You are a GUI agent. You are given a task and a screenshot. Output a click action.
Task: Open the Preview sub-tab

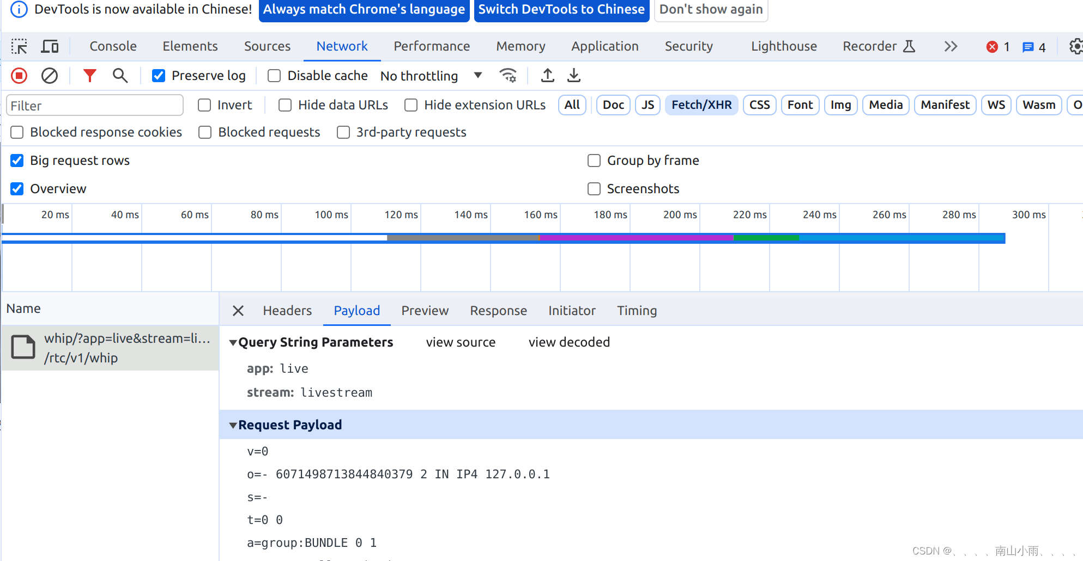tap(425, 311)
